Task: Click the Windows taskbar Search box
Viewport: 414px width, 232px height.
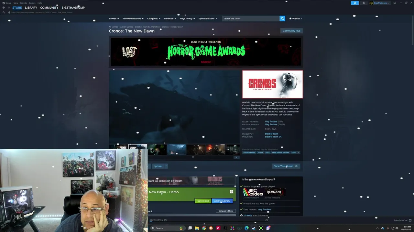Action: 168,228
